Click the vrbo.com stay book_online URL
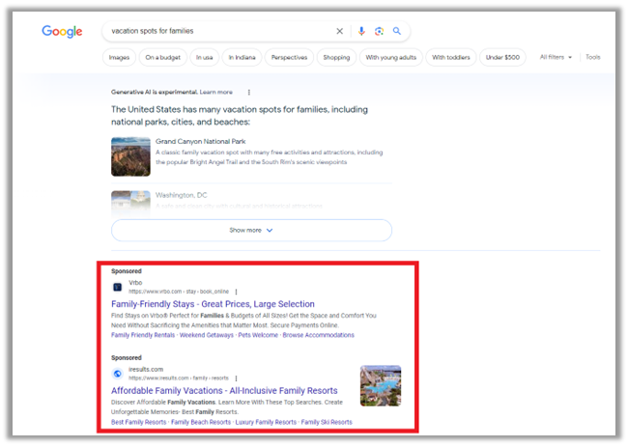The image size is (628, 447). (x=179, y=292)
